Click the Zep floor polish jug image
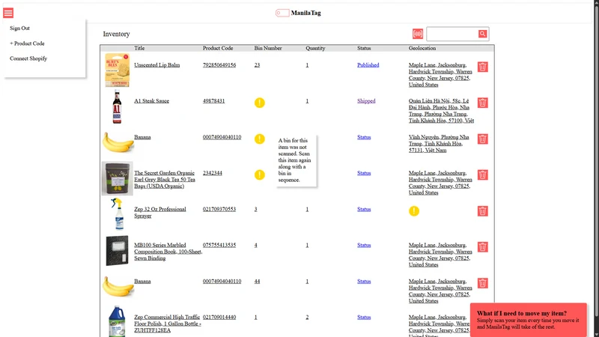Viewport: 599px width, 337px height. click(x=117, y=321)
